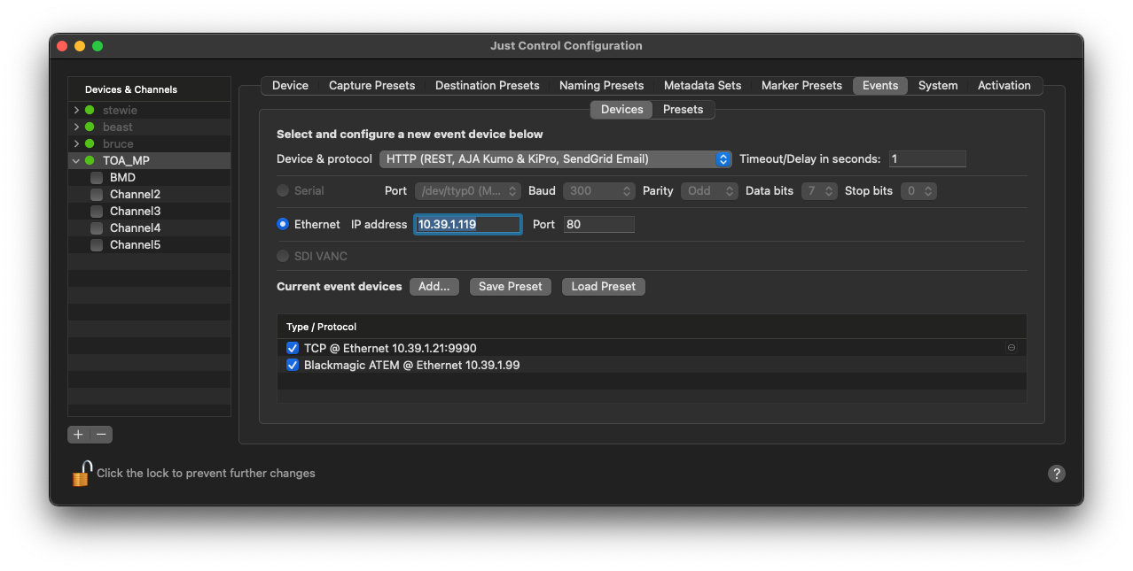Toggle the Channel5 checkbox

[x=97, y=245]
